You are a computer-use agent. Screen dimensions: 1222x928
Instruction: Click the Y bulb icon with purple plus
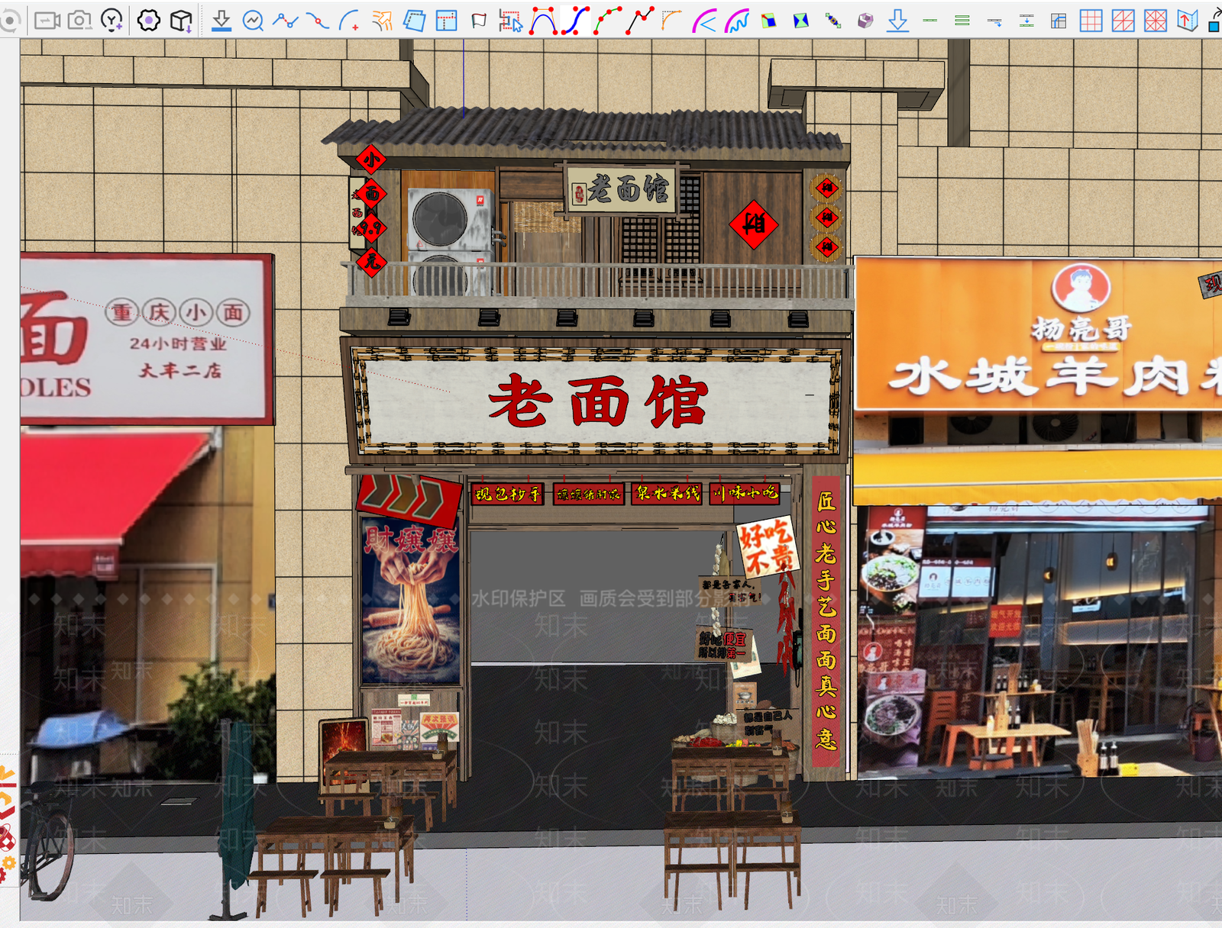pyautogui.click(x=112, y=21)
